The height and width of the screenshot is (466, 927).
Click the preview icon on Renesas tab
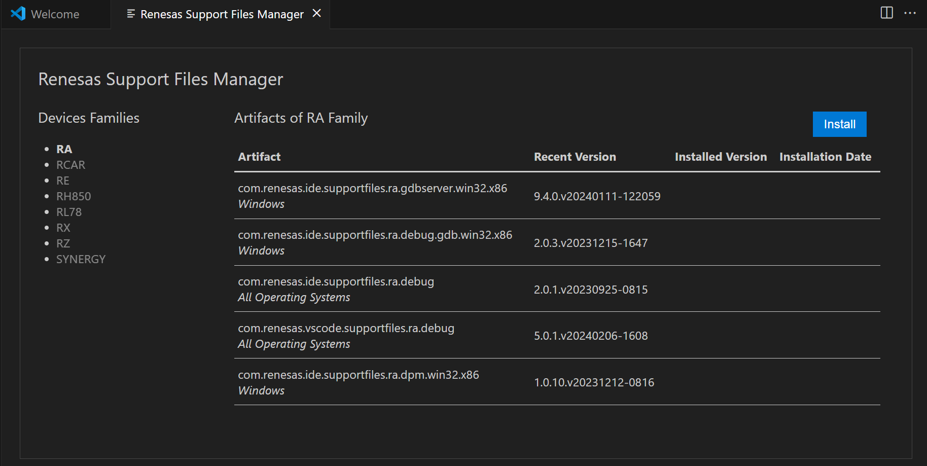click(x=131, y=14)
